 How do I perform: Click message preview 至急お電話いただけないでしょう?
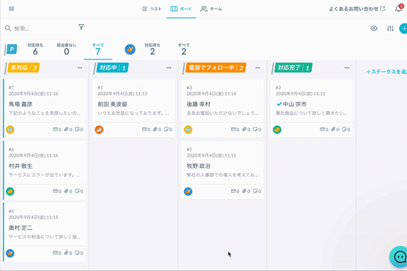coord(222,114)
